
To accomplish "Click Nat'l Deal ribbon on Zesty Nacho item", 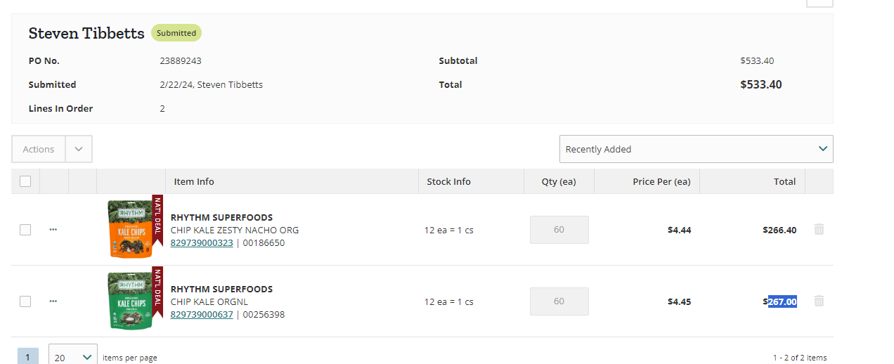I will (x=157, y=218).
